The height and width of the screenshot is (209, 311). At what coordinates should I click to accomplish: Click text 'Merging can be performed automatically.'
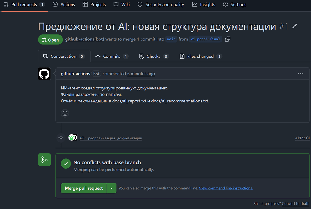click(x=114, y=170)
